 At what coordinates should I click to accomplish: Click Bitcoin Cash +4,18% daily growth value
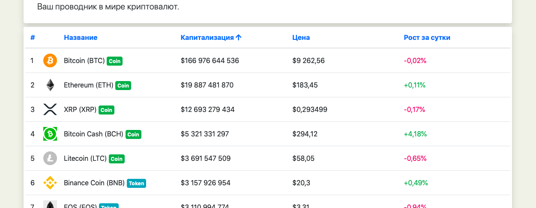[415, 134]
